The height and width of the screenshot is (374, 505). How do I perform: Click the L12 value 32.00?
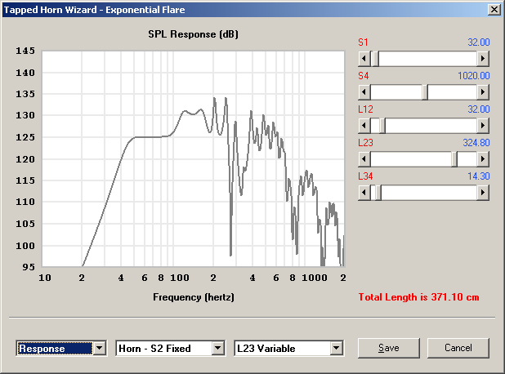coord(479,109)
